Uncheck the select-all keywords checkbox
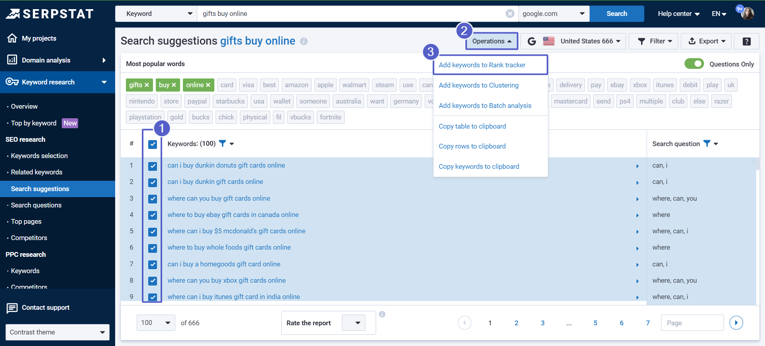 pos(153,144)
